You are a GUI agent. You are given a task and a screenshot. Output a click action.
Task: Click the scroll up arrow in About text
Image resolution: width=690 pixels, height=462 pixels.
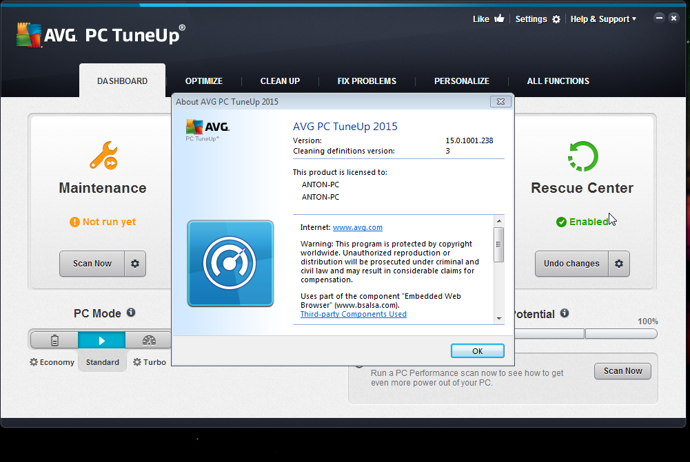[x=499, y=220]
